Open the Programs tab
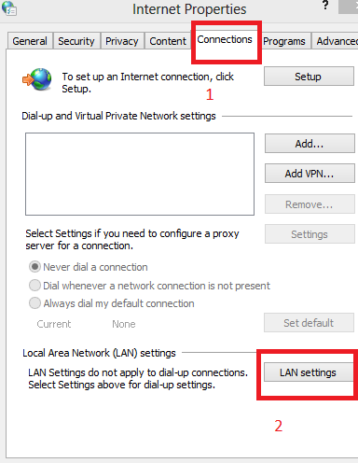 click(284, 41)
